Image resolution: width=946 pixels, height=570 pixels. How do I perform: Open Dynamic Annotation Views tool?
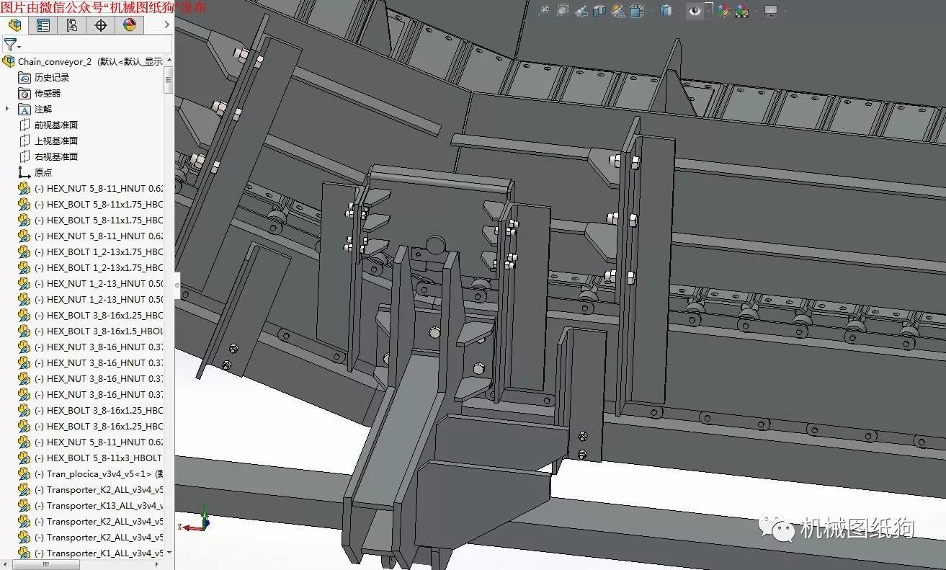[618, 11]
